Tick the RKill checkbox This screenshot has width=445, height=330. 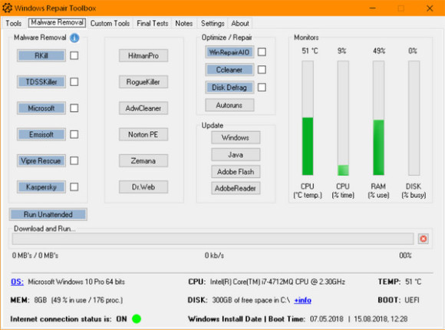(74, 56)
